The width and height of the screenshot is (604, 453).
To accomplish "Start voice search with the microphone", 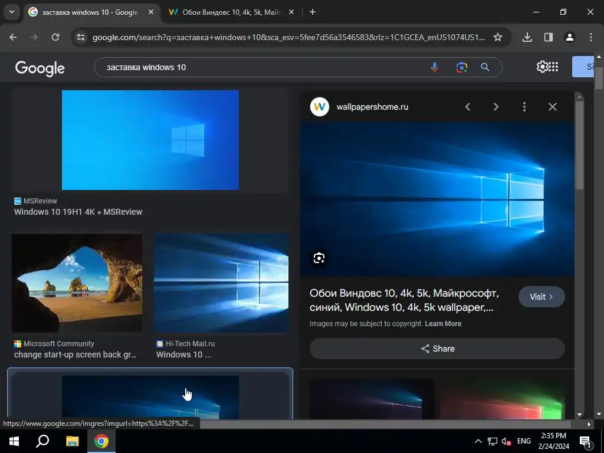I will [x=435, y=67].
